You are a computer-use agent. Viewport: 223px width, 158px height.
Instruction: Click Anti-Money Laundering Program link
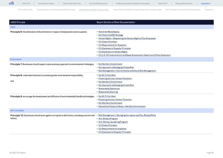(x=113, y=122)
